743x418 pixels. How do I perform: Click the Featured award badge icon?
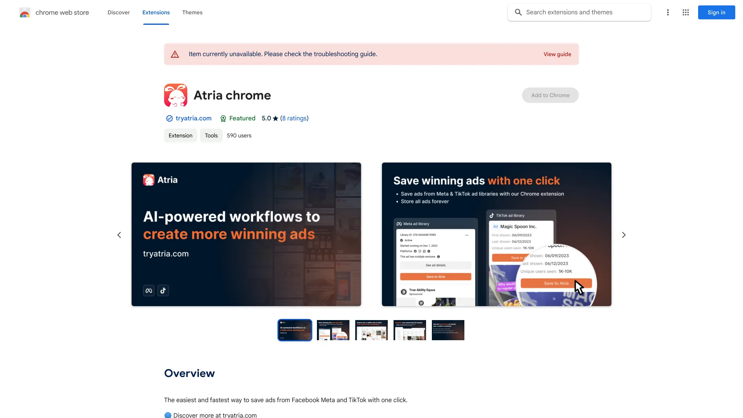coord(223,118)
